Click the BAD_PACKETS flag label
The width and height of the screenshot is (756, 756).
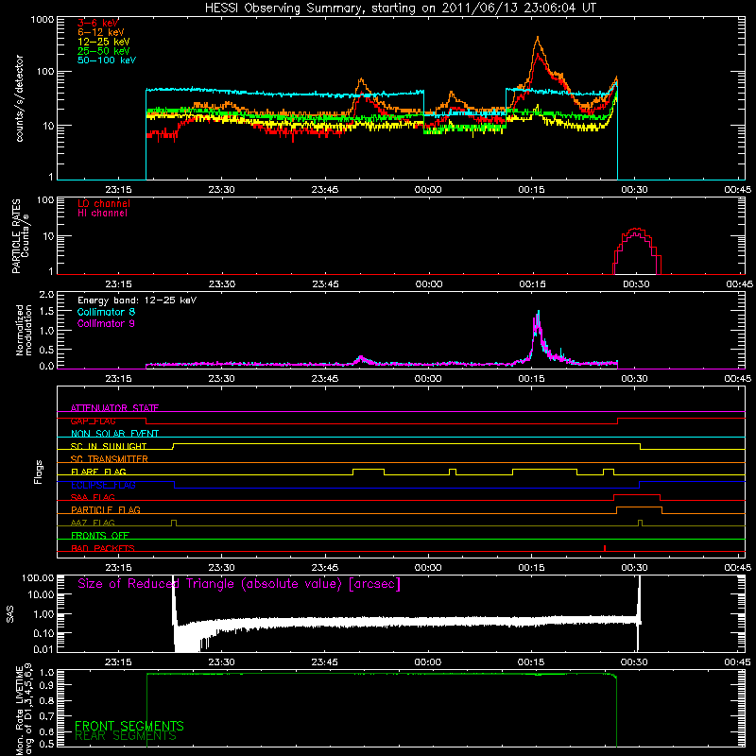(103, 548)
